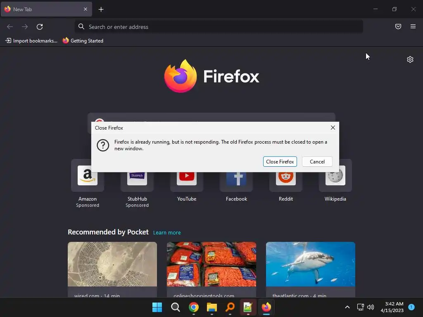Dismiss dialog with the X close icon
Viewport: 423px width, 317px height.
coord(333,128)
